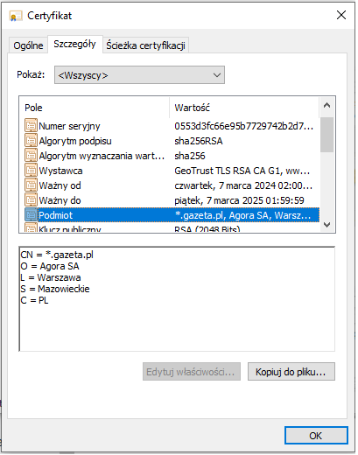Click the Ważny do field icon
Screen dimensions: 358x455
click(31, 200)
